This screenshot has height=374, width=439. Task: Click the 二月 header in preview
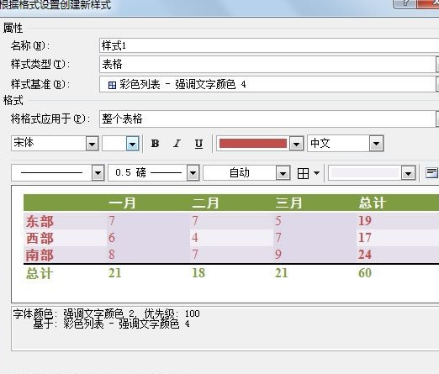(x=205, y=203)
